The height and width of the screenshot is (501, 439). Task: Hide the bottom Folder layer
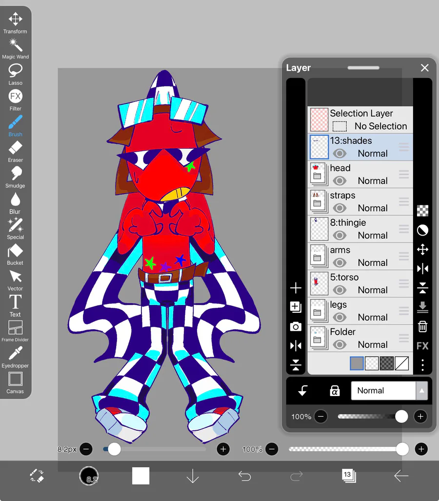pos(339,345)
